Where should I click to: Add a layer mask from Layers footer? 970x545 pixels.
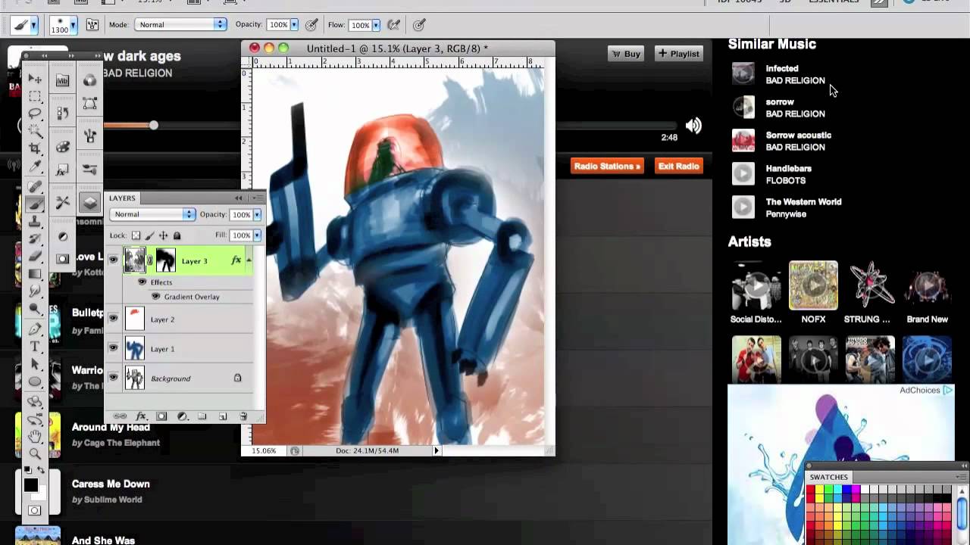click(x=161, y=416)
